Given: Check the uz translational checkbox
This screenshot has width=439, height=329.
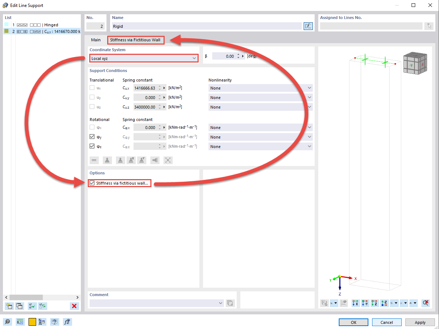Looking at the screenshot, I should (92, 107).
